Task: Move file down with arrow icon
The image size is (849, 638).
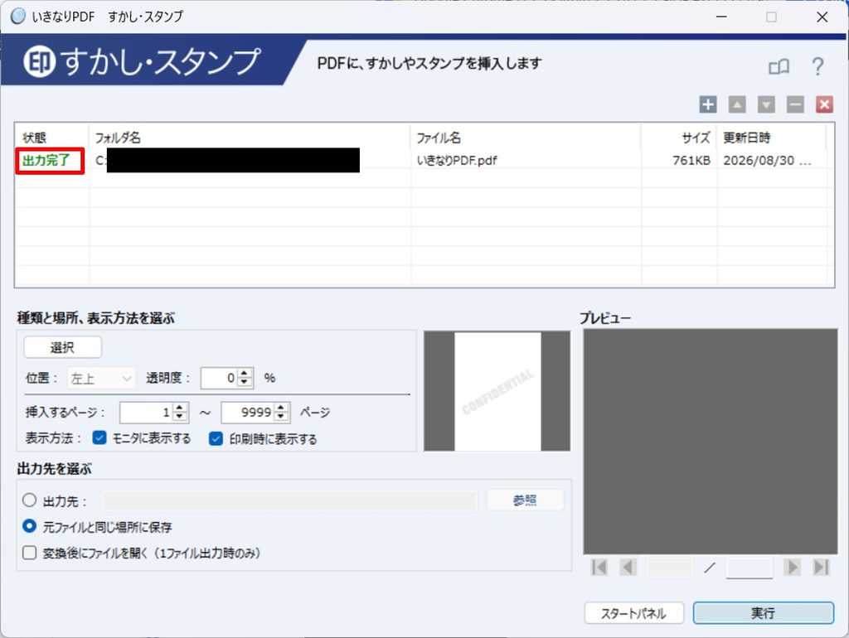Action: [766, 104]
